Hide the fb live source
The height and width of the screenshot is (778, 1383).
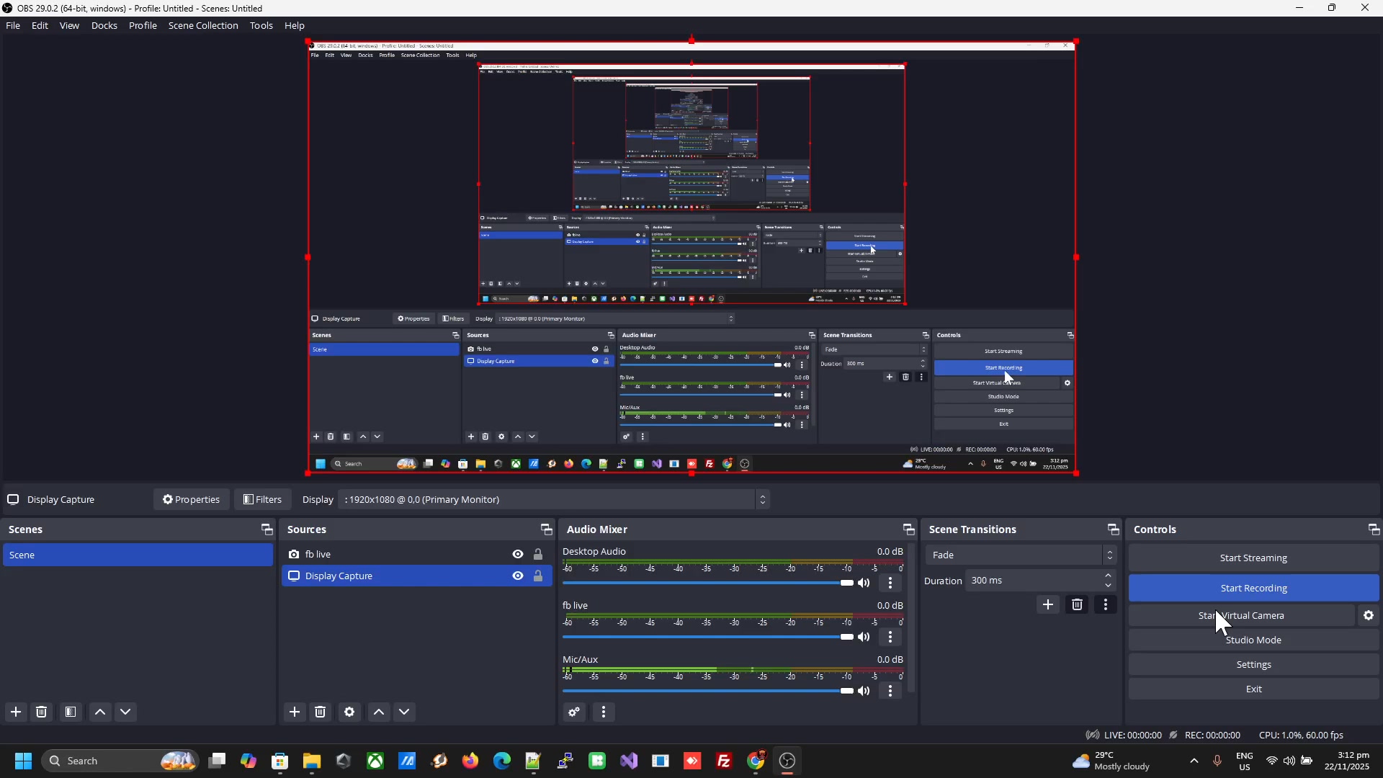[518, 554]
